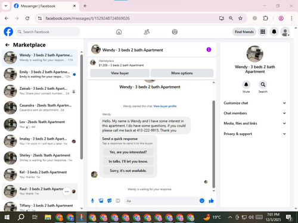Open Wendy's apartment thumbnail in right panel
This screenshot has width=298, height=223.
click(254, 54)
